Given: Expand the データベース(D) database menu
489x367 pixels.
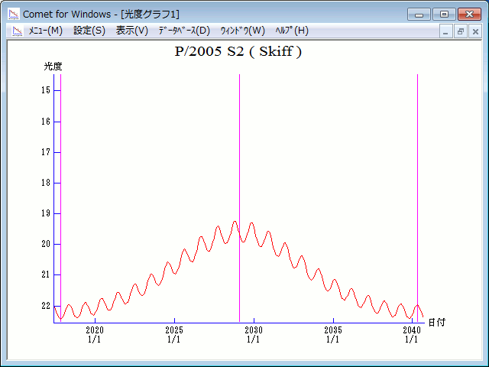Looking at the screenshot, I should 183,31.
